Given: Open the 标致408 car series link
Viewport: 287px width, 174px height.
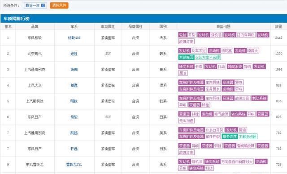Looking at the screenshot, I should 74,38.
